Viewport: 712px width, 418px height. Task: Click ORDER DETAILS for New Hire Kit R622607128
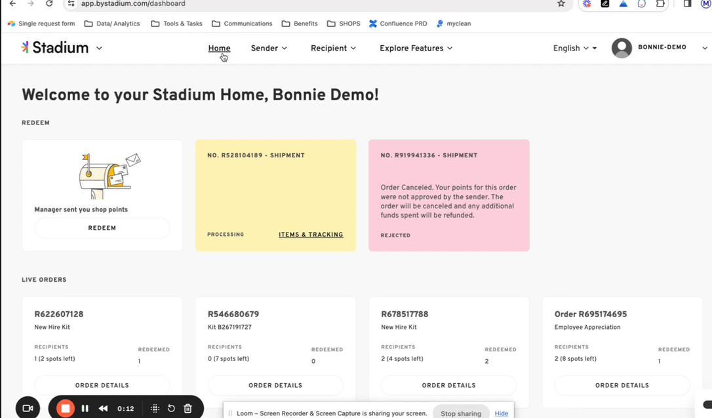(102, 385)
